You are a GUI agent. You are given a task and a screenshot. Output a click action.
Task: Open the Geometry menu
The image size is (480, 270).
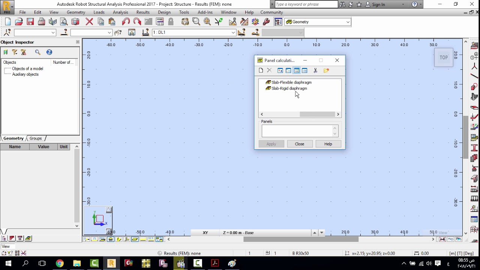tap(76, 12)
